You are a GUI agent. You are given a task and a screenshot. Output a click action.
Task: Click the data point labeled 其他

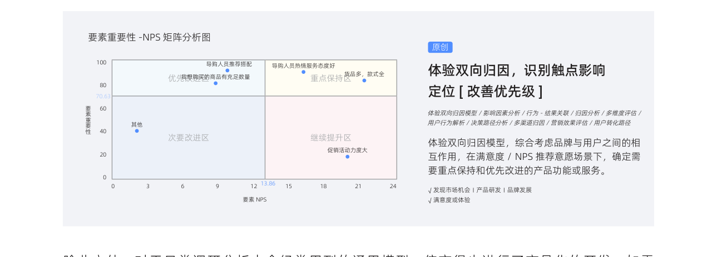tap(137, 130)
